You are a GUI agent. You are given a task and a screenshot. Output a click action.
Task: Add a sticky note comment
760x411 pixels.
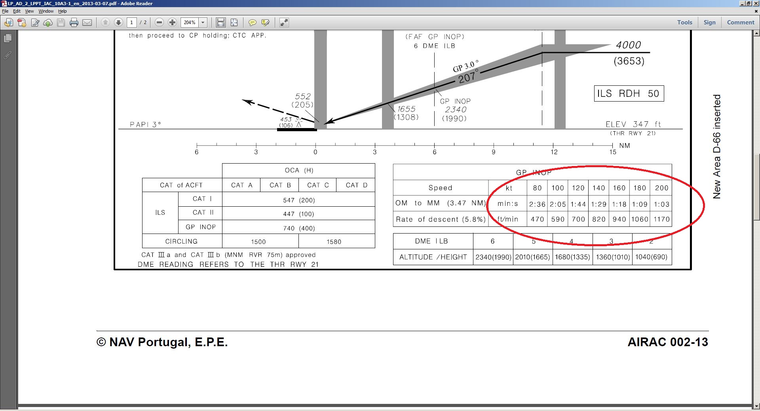click(252, 23)
